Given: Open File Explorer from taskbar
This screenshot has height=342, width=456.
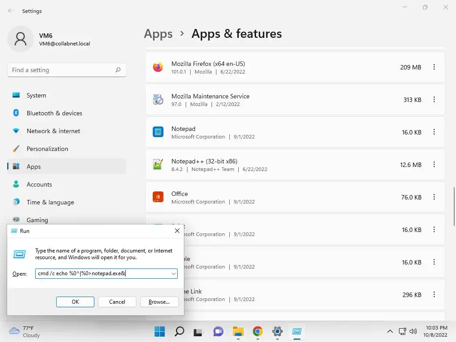Looking at the screenshot, I should pos(238,331).
